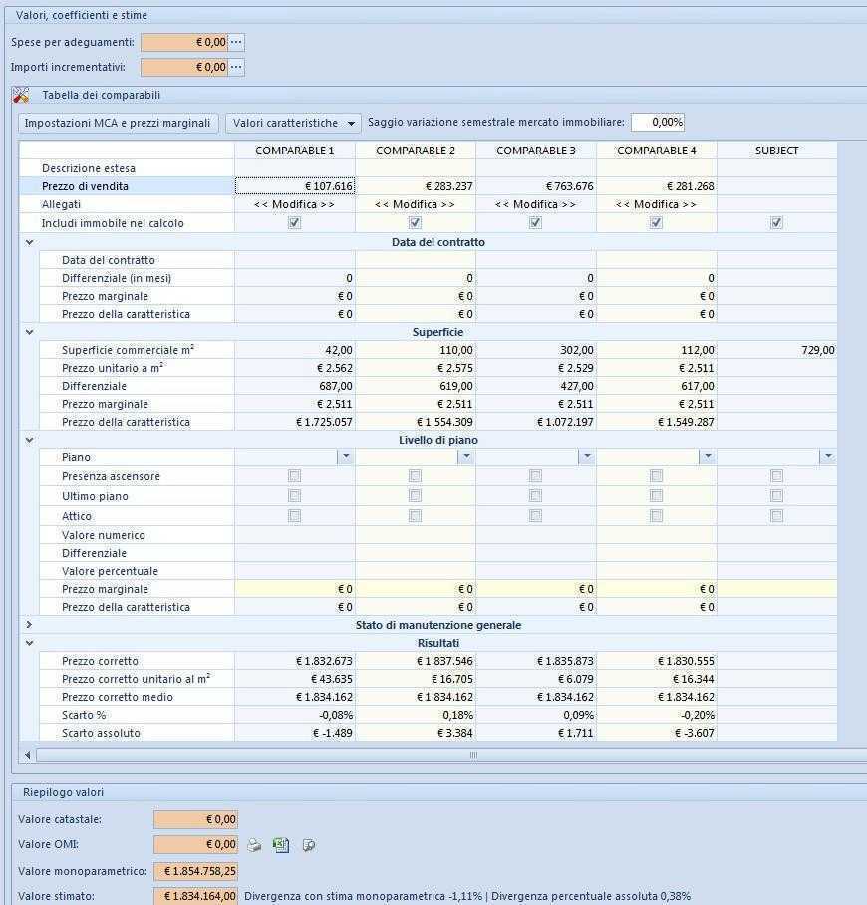Open the ellipsis button for Spese per adeguamenti
This screenshot has height=905, width=867.
(236, 42)
